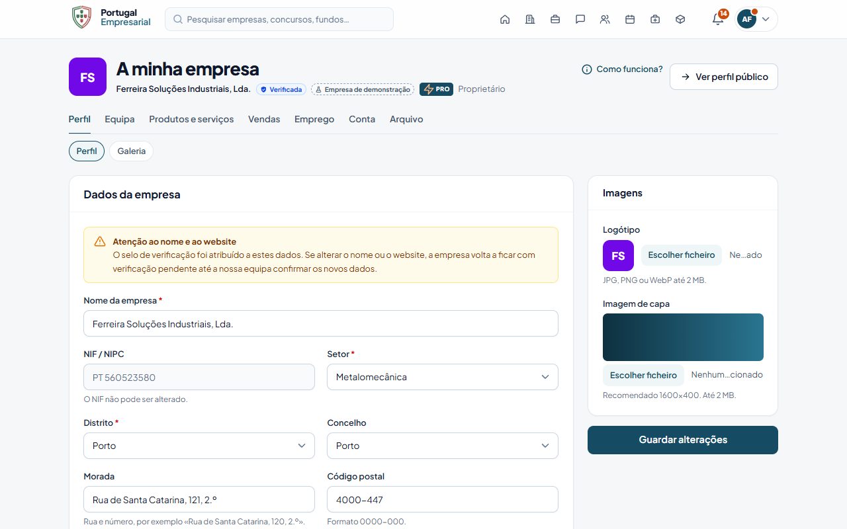Viewport: 847px width, 529px height.
Task: Open the people network icon
Action: tap(605, 19)
